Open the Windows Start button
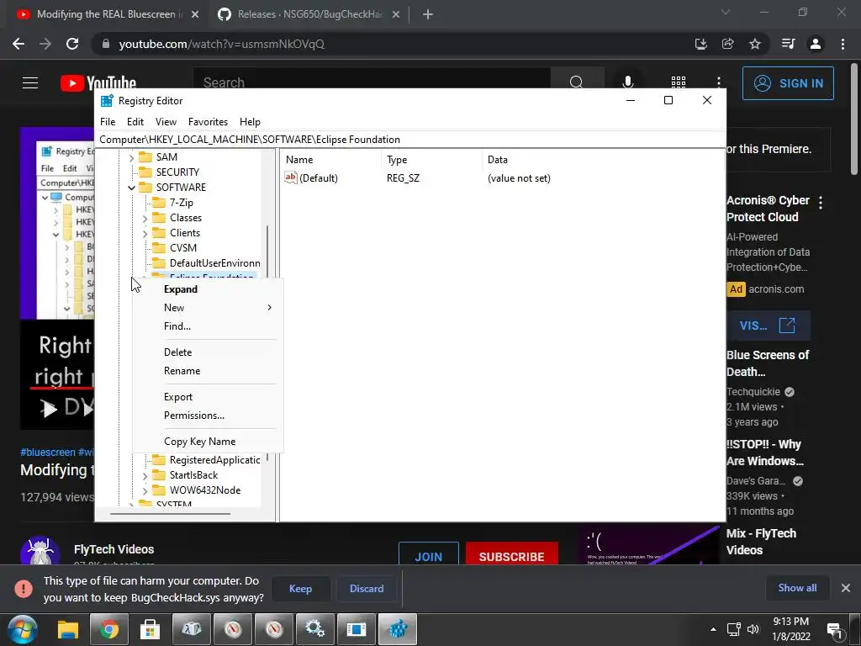 pos(23,629)
